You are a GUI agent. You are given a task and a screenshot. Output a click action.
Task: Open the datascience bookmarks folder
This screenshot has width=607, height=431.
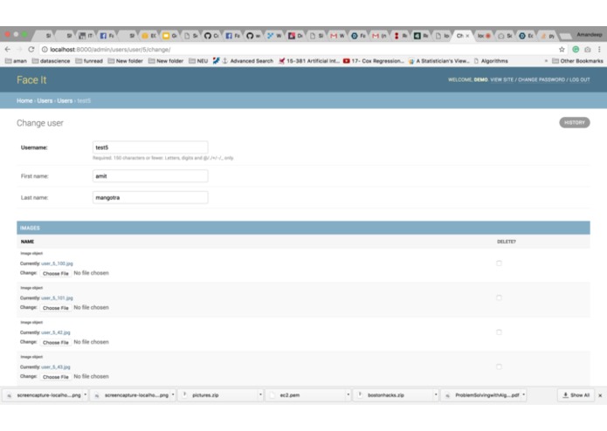point(52,61)
